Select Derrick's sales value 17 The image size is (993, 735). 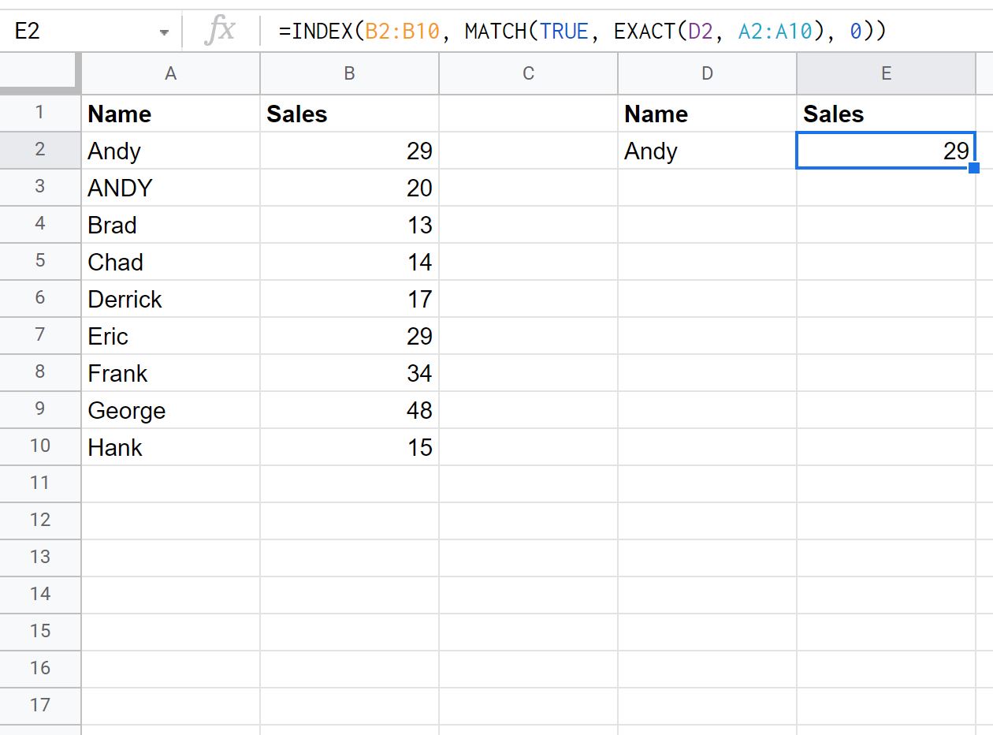(349, 299)
